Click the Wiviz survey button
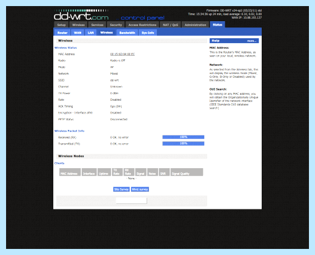Viewport: 315px width, 255px height. coord(140,189)
